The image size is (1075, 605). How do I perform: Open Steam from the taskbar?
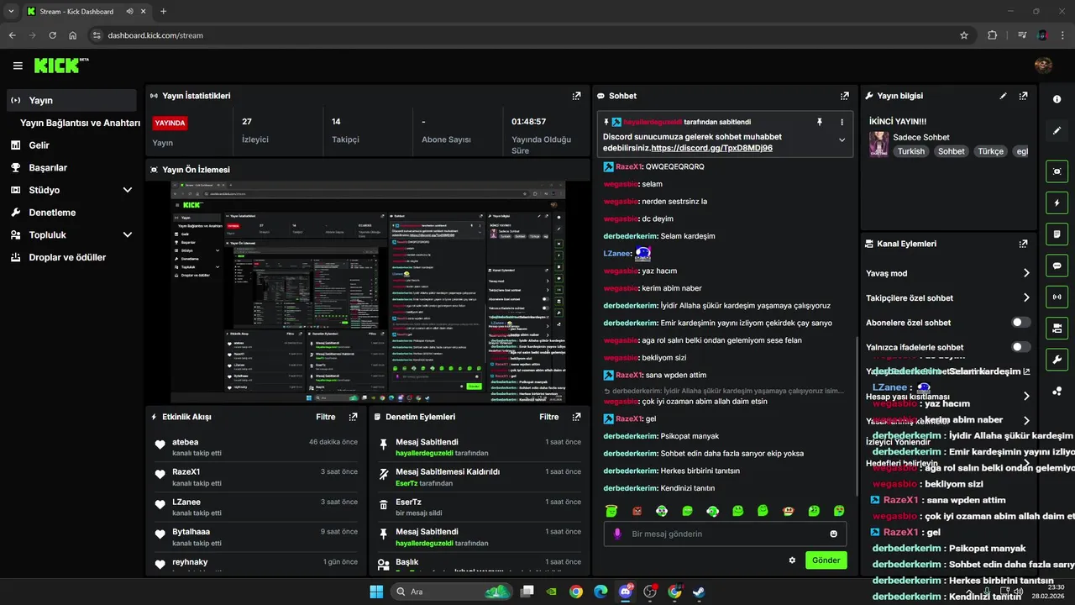[x=699, y=592]
